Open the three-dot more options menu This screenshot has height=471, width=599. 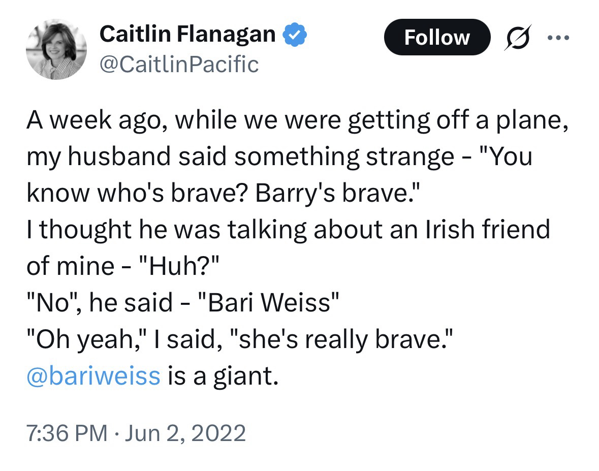[559, 37]
